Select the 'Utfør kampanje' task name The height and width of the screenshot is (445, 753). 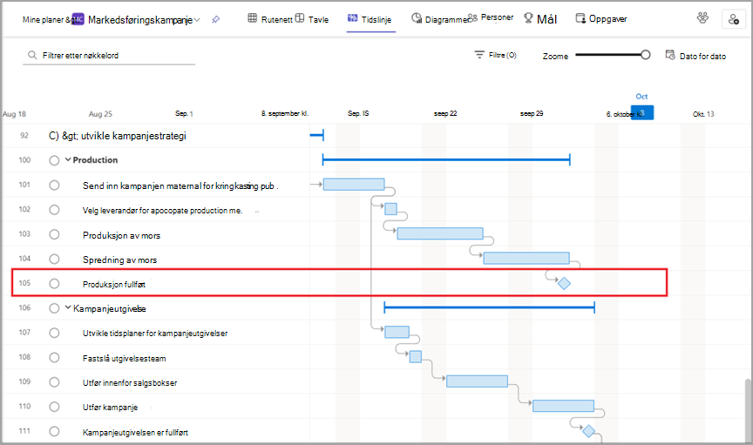pos(110,407)
